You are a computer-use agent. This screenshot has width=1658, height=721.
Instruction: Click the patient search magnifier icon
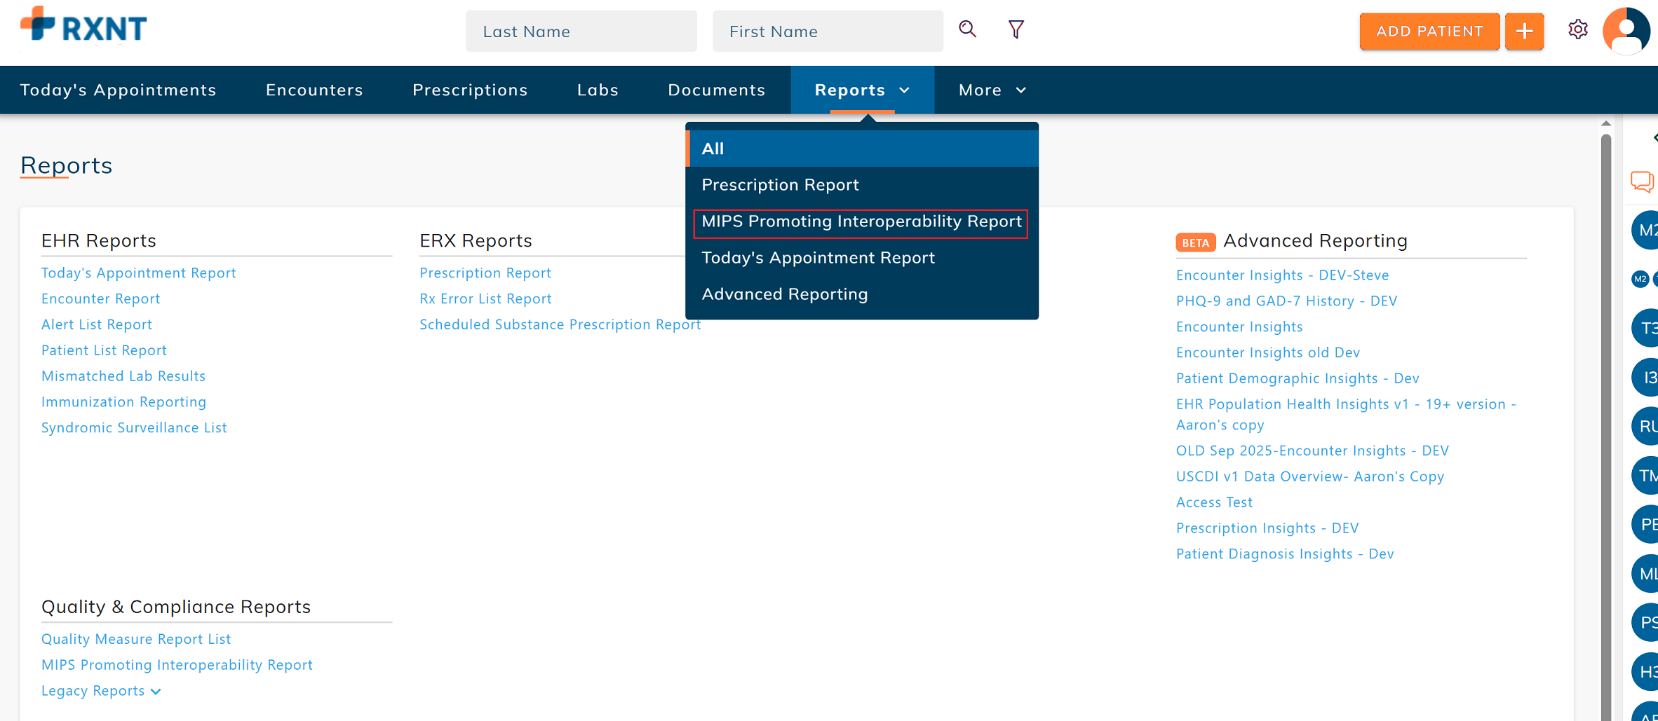(x=968, y=29)
